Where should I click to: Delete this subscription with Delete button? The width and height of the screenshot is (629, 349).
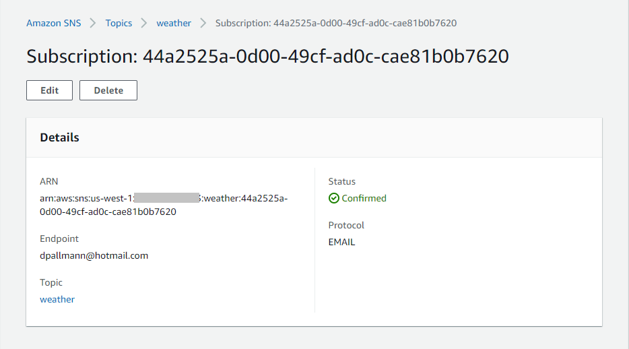point(108,90)
